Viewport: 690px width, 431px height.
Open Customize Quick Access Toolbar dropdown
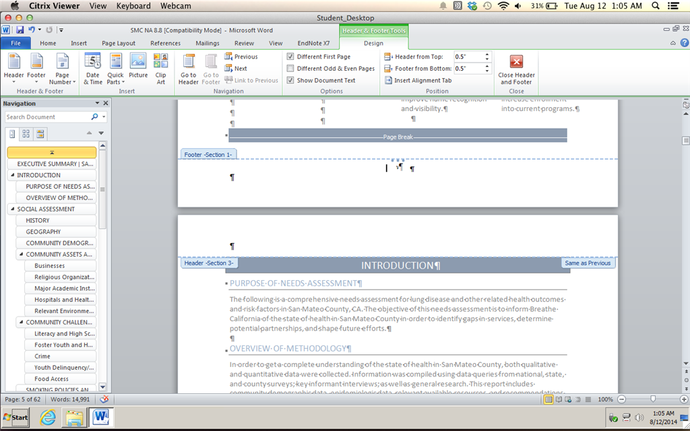point(61,30)
